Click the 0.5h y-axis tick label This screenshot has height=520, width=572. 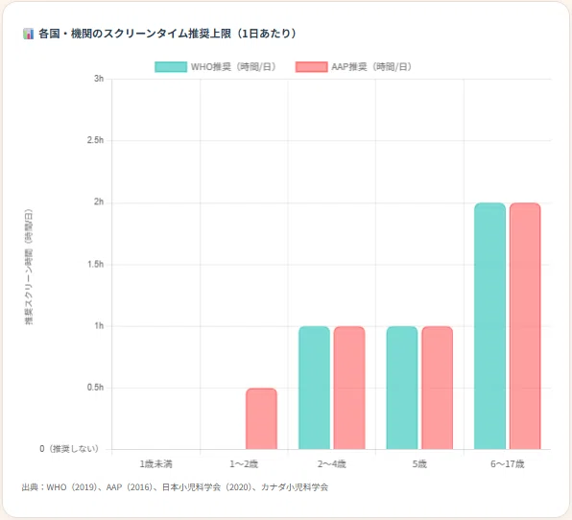(x=96, y=388)
